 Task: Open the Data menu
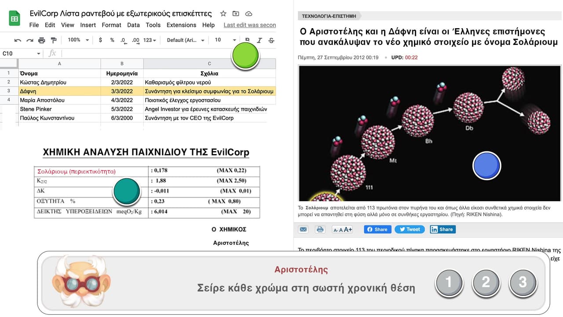pyautogui.click(x=133, y=25)
